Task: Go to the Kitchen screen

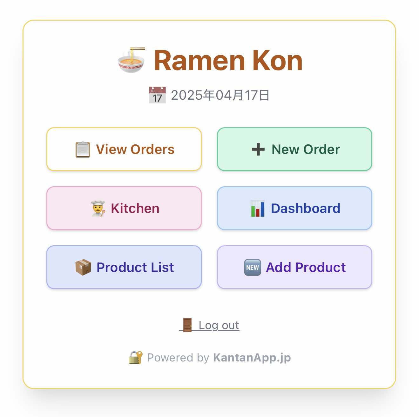Action: pyautogui.click(x=124, y=208)
